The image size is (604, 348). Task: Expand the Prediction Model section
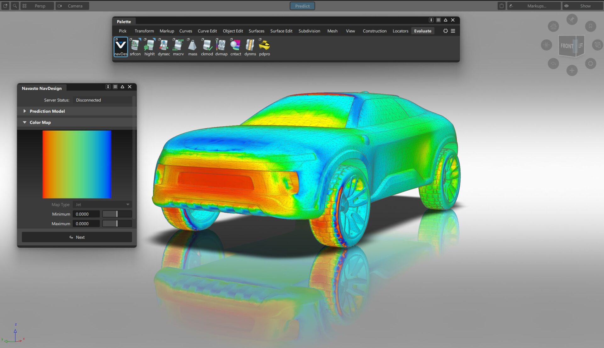pos(24,111)
